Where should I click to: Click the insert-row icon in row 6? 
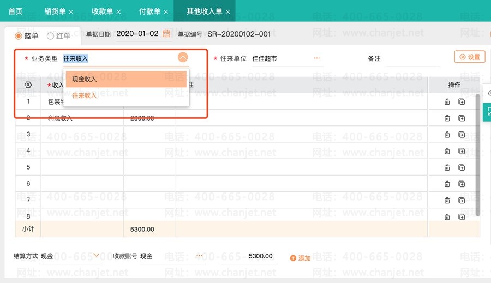coord(462,184)
